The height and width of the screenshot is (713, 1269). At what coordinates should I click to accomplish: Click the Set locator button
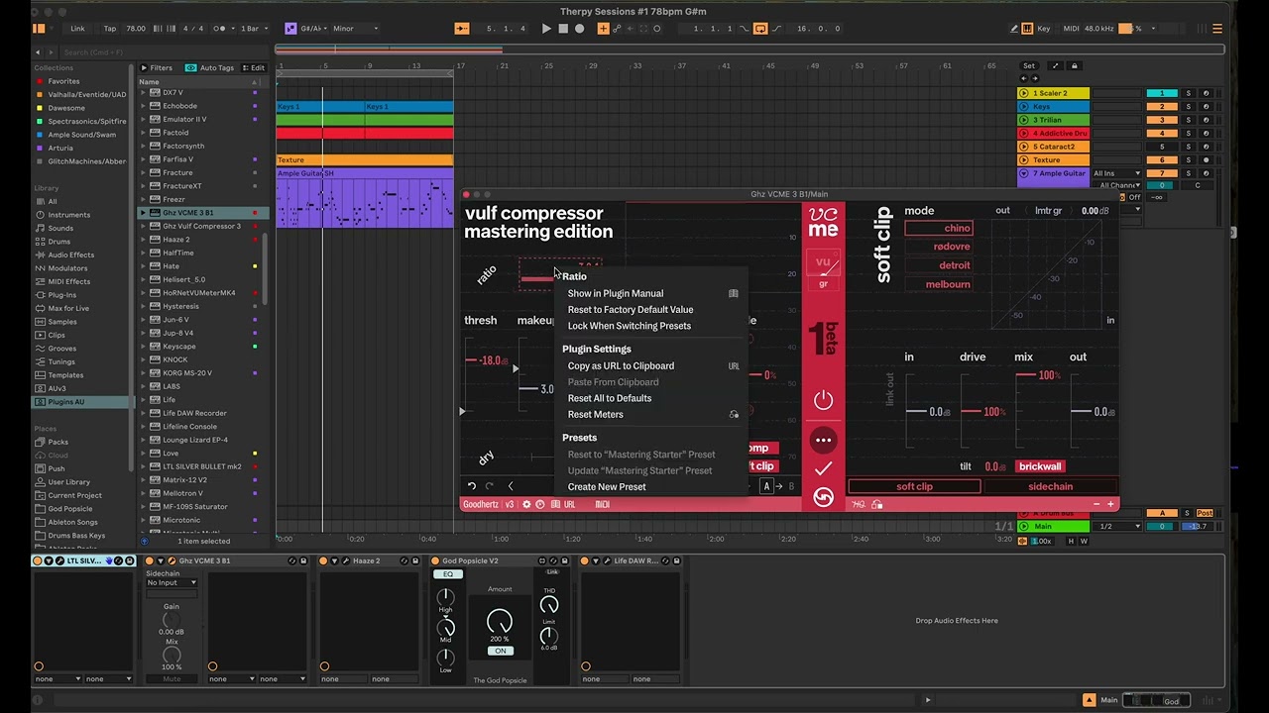pos(1029,66)
